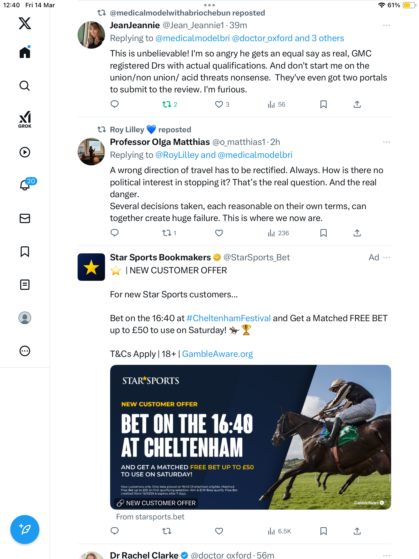The image size is (419, 559).
Task: Open the Star Sports Cheltenham ad image
Action: pyautogui.click(x=250, y=437)
